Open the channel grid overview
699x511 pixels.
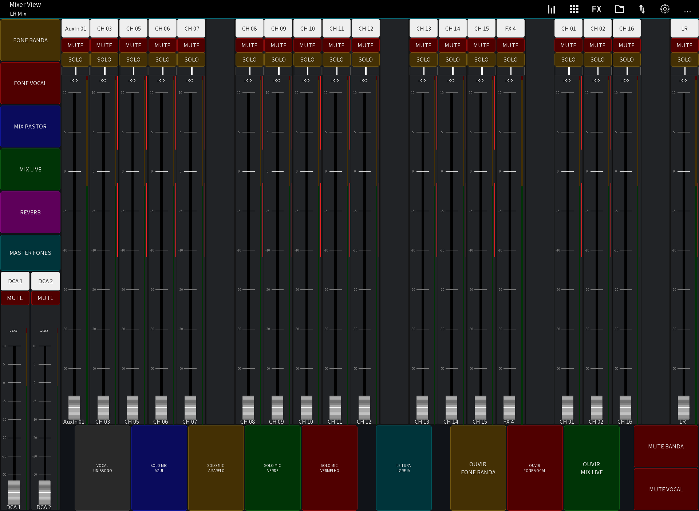[573, 9]
